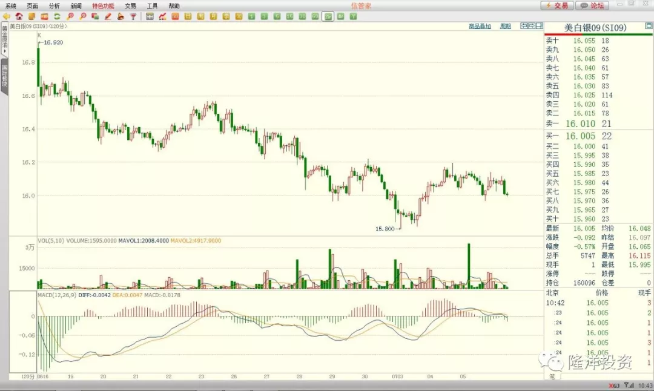654x391 pixels.
Task: Open the 分析 menu
Action: 54,6
